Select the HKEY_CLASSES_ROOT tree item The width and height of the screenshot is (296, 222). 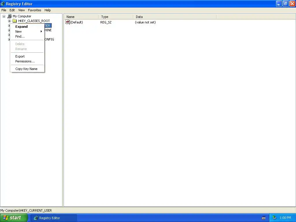click(34, 21)
